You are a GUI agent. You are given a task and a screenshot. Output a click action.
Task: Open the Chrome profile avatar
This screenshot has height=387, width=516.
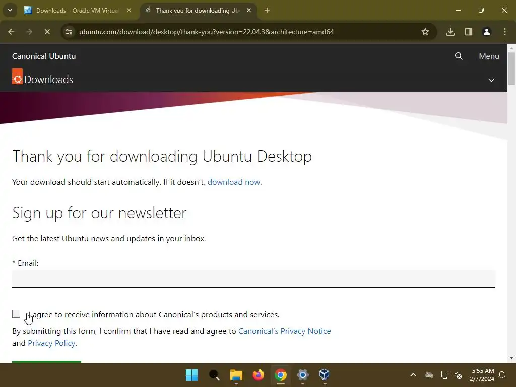(x=487, y=32)
